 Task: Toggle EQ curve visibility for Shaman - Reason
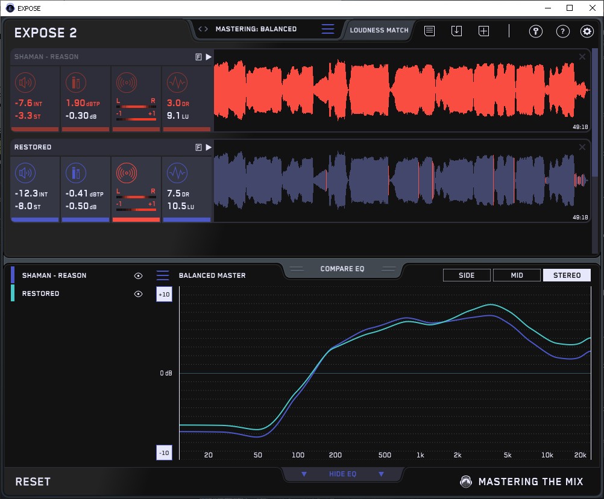pyautogui.click(x=138, y=275)
